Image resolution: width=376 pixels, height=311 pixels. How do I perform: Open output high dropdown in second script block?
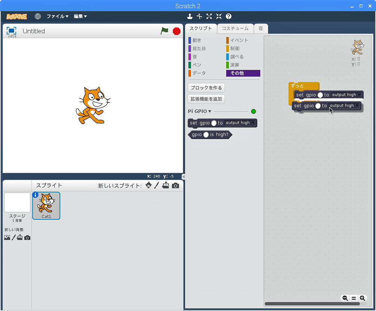344,105
